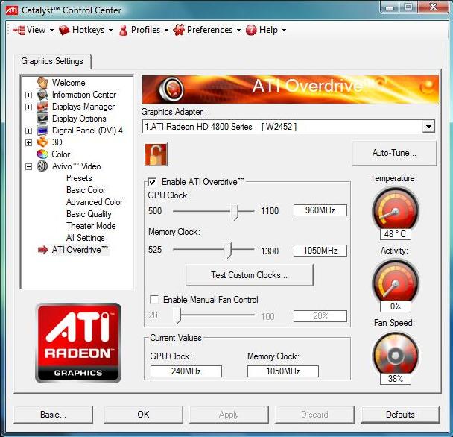
Task: Click the 960MHz GPU clock field
Action: click(320, 210)
